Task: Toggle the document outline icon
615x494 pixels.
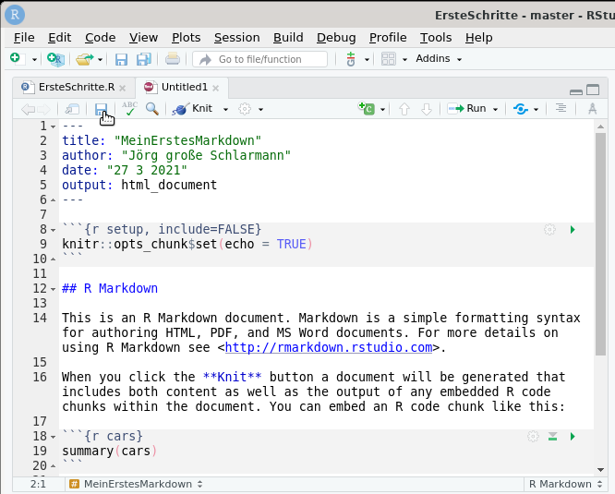Action: pos(561,108)
